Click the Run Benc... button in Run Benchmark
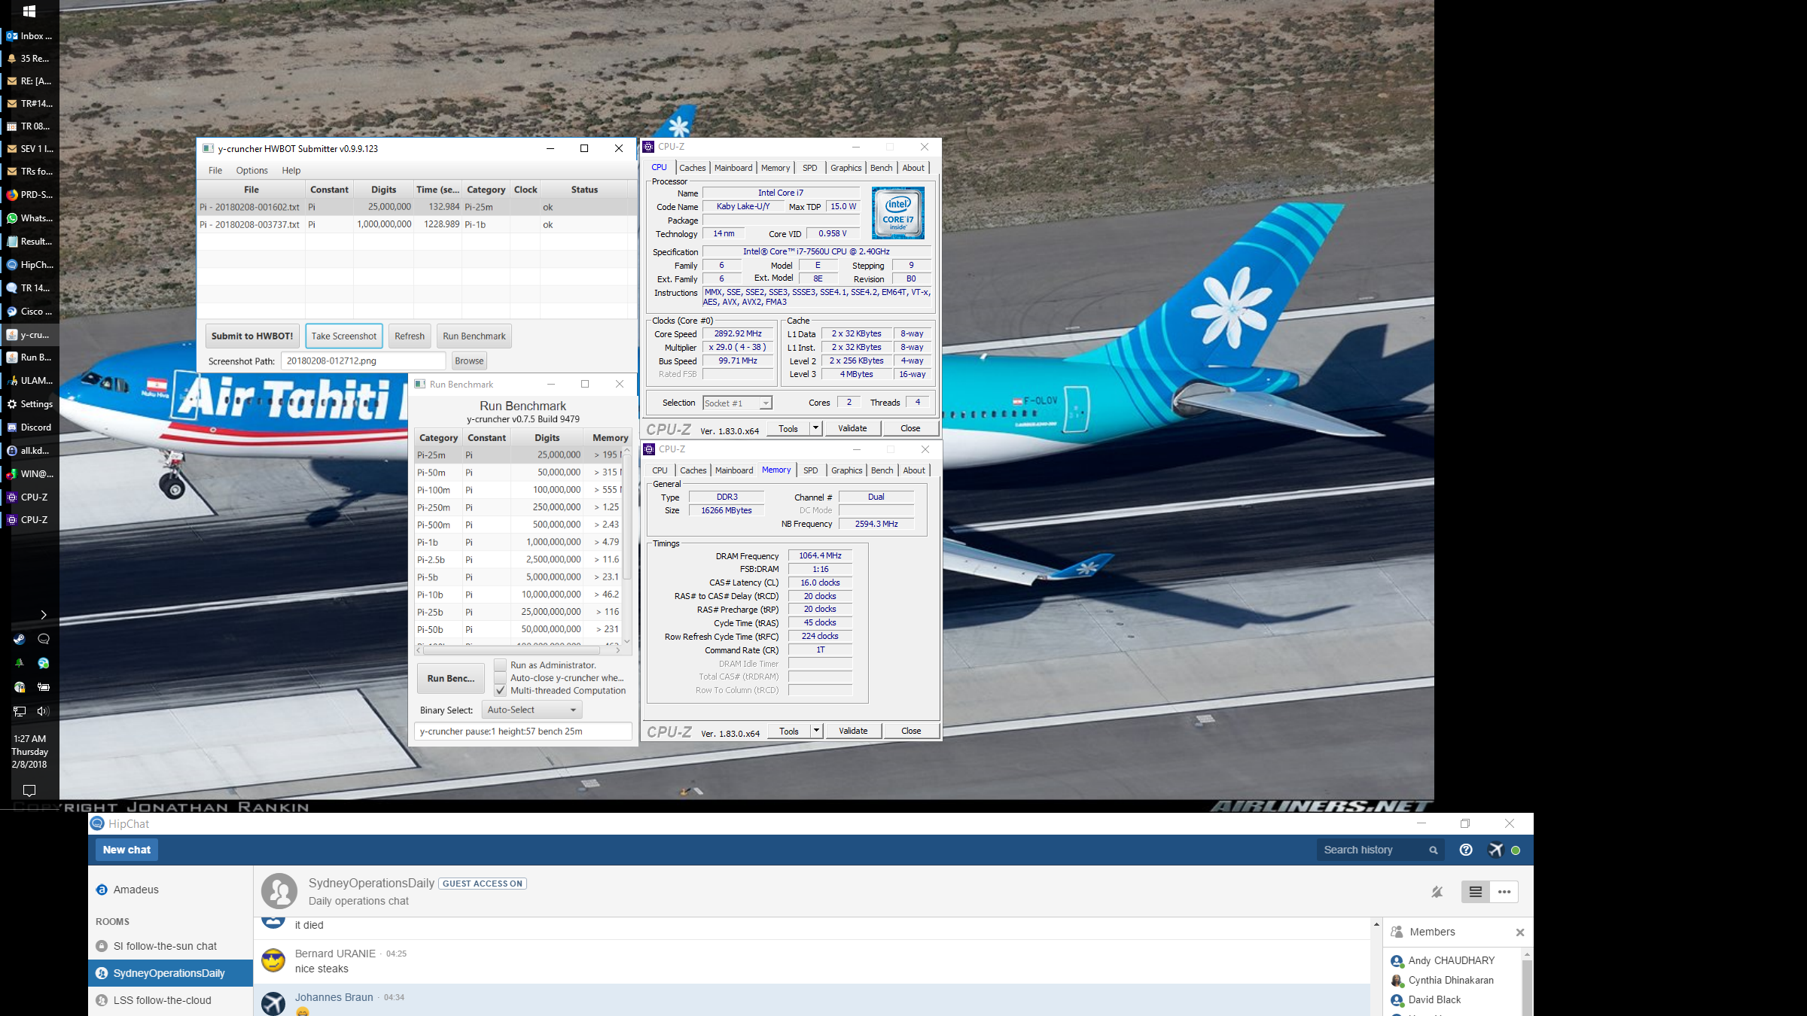Screen dimensions: 1807x1016 (x=451, y=679)
